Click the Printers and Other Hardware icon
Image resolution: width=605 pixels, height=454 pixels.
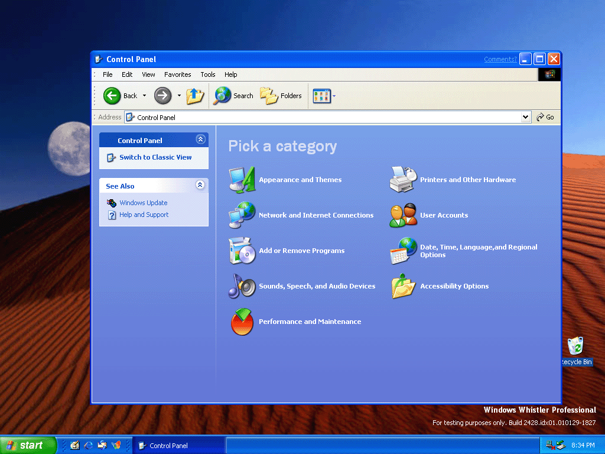403,180
